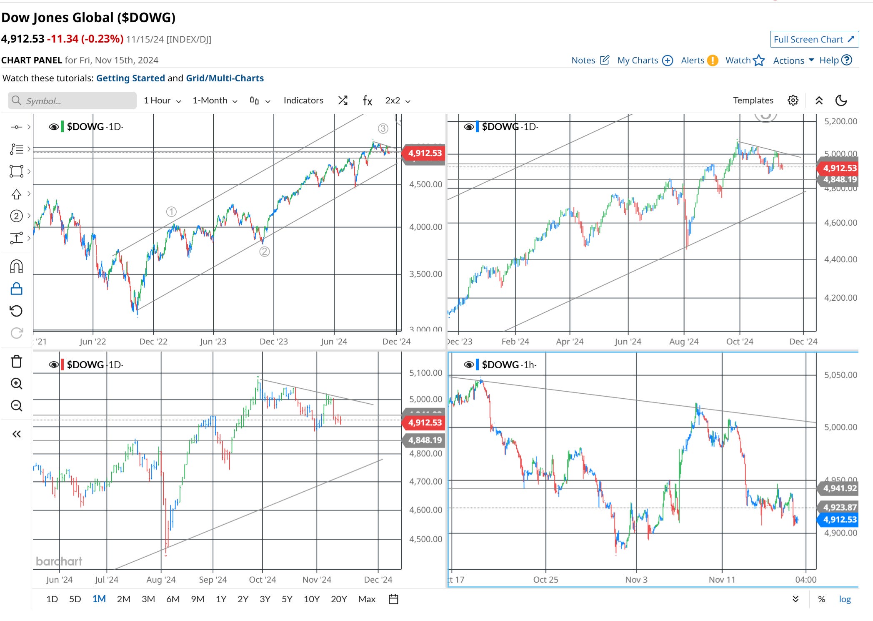The image size is (873, 621).
Task: Click the lock drawings icon
Action: tap(16, 289)
